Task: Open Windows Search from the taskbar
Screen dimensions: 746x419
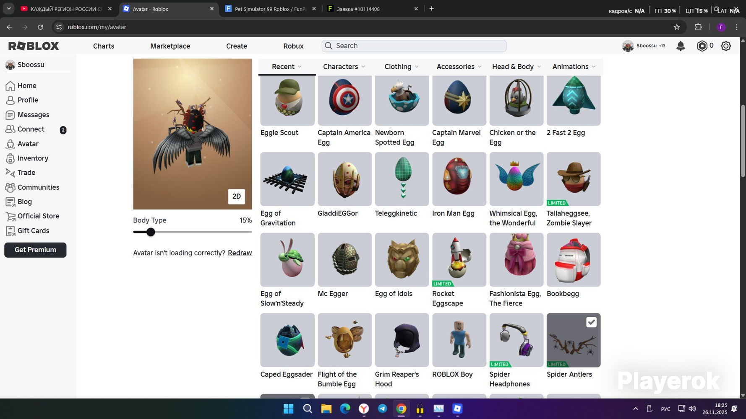Action: click(308, 409)
